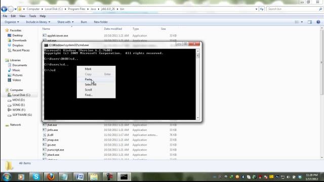The image size is (324, 182).
Task: Click the Java breadcrumb in address bar
Action: pos(93,9)
